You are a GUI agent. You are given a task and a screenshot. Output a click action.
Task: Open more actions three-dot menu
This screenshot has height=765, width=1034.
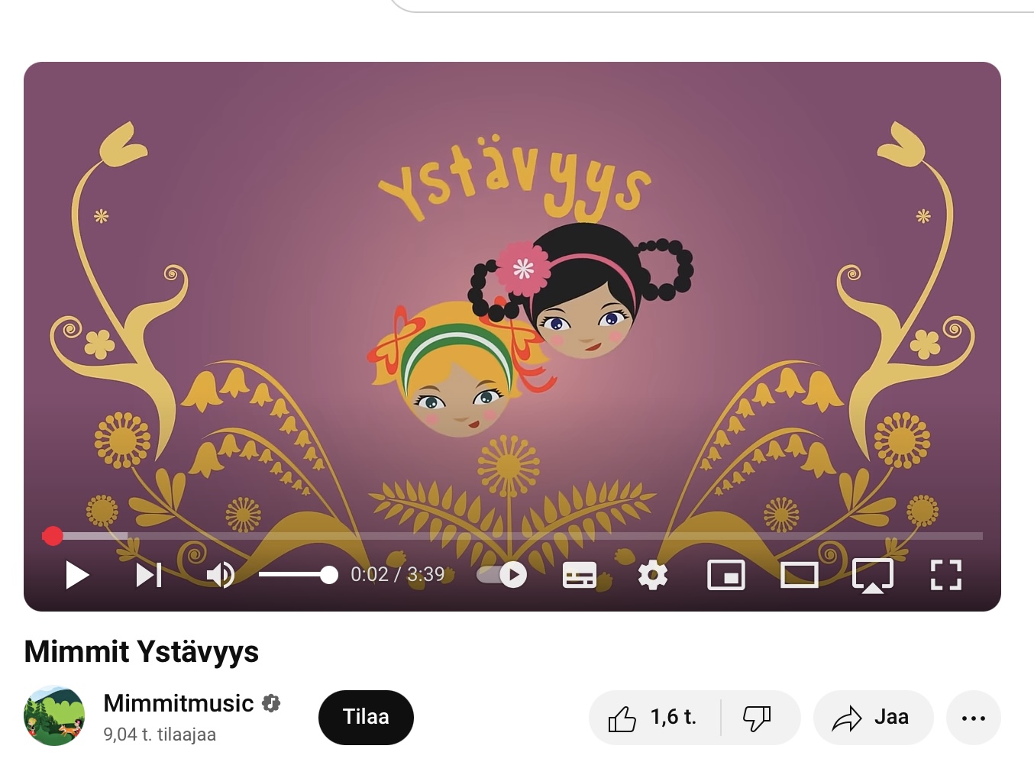click(974, 718)
